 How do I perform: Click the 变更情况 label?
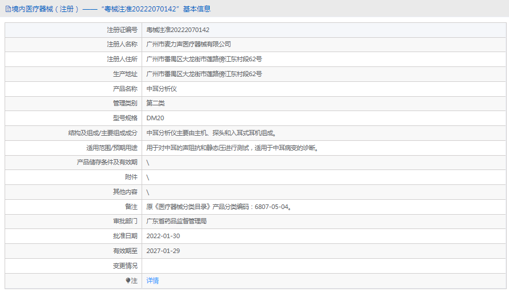(x=126, y=266)
